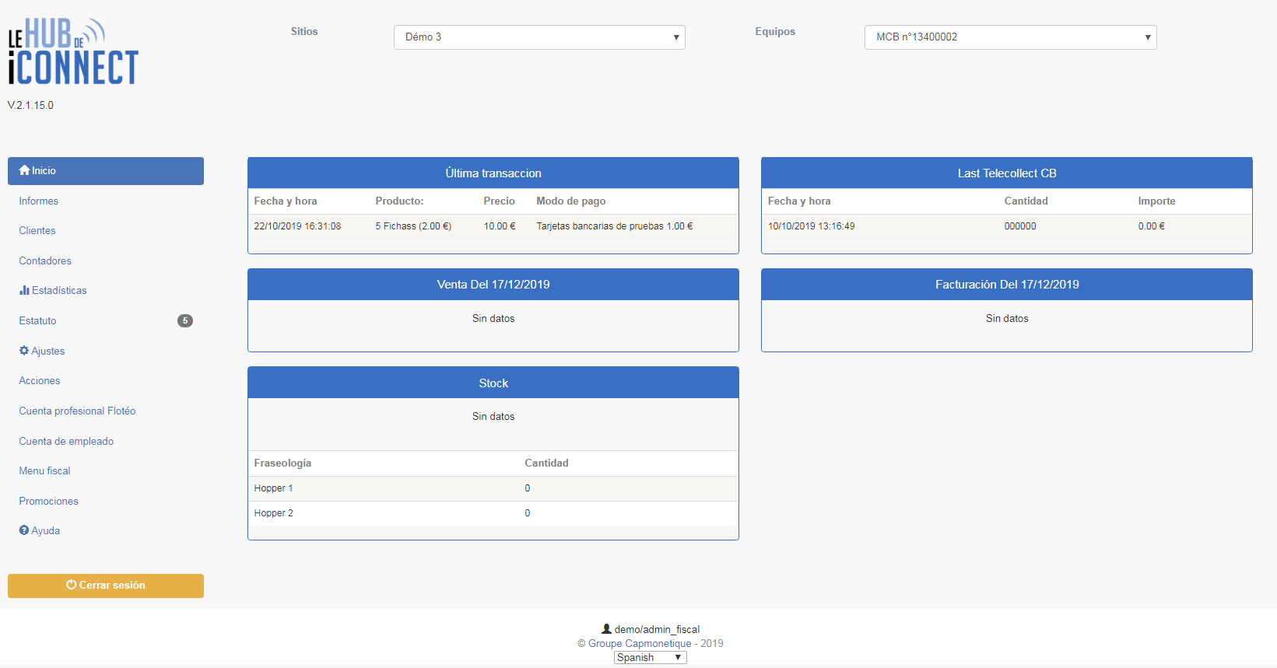Click the Precio column header

[x=499, y=201]
